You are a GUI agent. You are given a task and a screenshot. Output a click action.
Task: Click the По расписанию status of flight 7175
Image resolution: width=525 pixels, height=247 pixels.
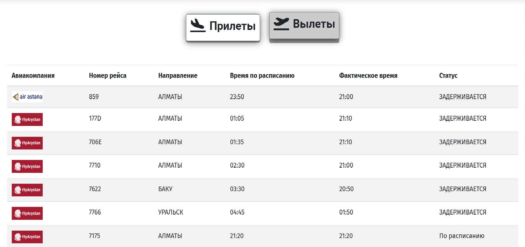coord(462,236)
